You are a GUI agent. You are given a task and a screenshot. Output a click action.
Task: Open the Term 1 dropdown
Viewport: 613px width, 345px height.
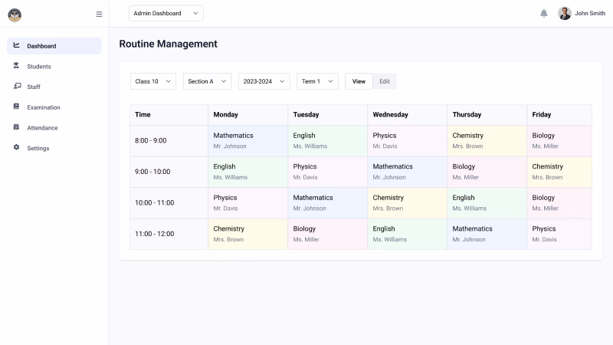click(x=317, y=81)
